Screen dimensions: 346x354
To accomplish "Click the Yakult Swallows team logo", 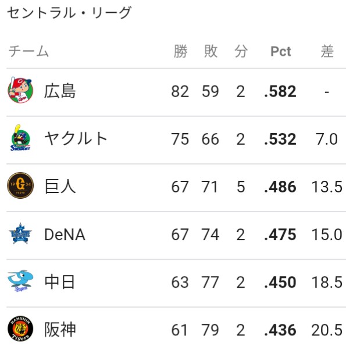I will [x=20, y=138].
